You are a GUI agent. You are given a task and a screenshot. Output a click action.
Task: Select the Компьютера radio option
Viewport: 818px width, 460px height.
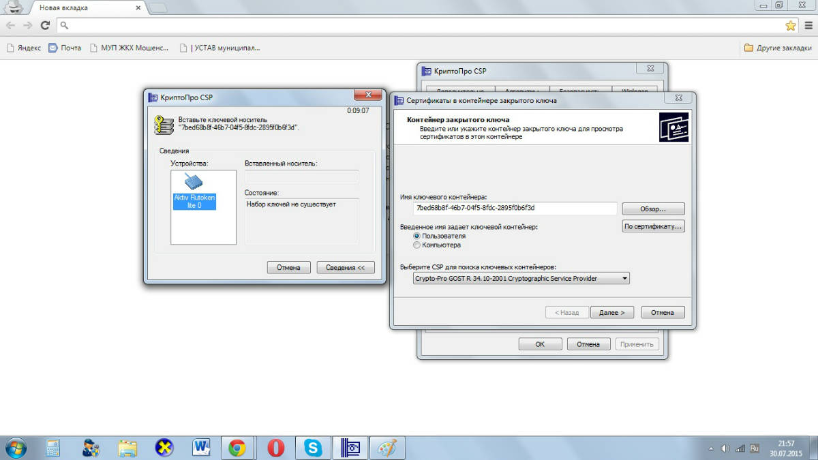pyautogui.click(x=417, y=245)
